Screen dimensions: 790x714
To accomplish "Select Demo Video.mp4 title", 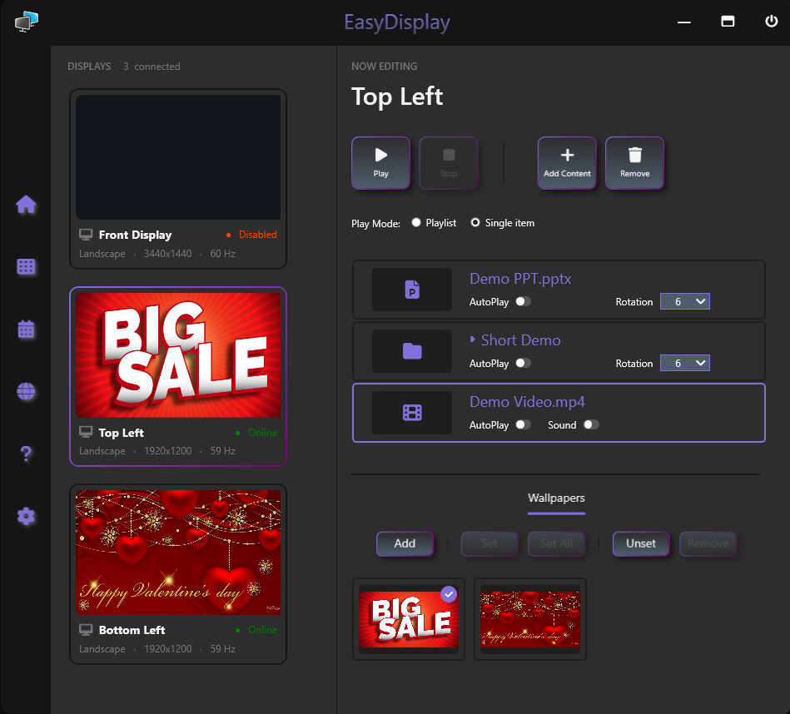I will click(x=527, y=402).
